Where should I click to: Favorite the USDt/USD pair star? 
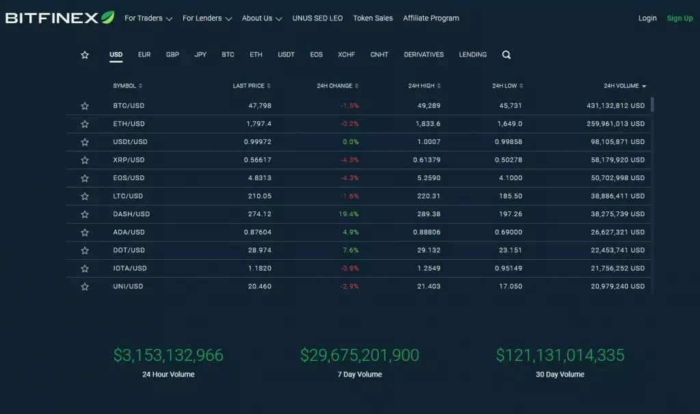click(x=85, y=142)
